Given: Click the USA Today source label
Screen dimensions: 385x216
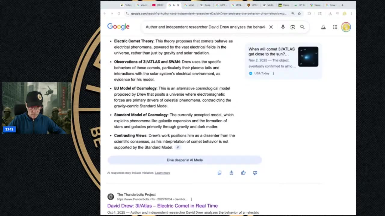Looking at the screenshot, I should pos(262,73).
